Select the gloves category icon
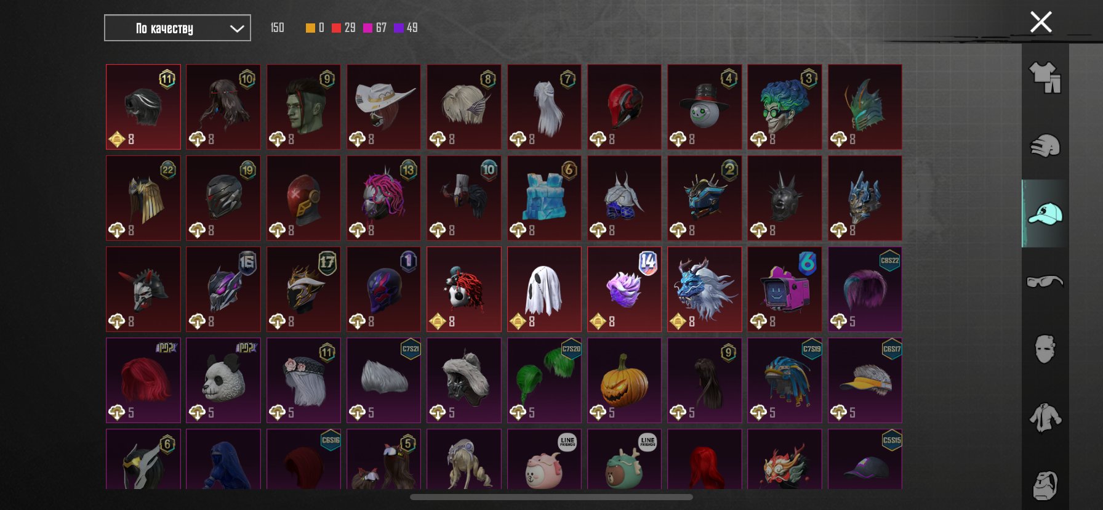 1045,146
